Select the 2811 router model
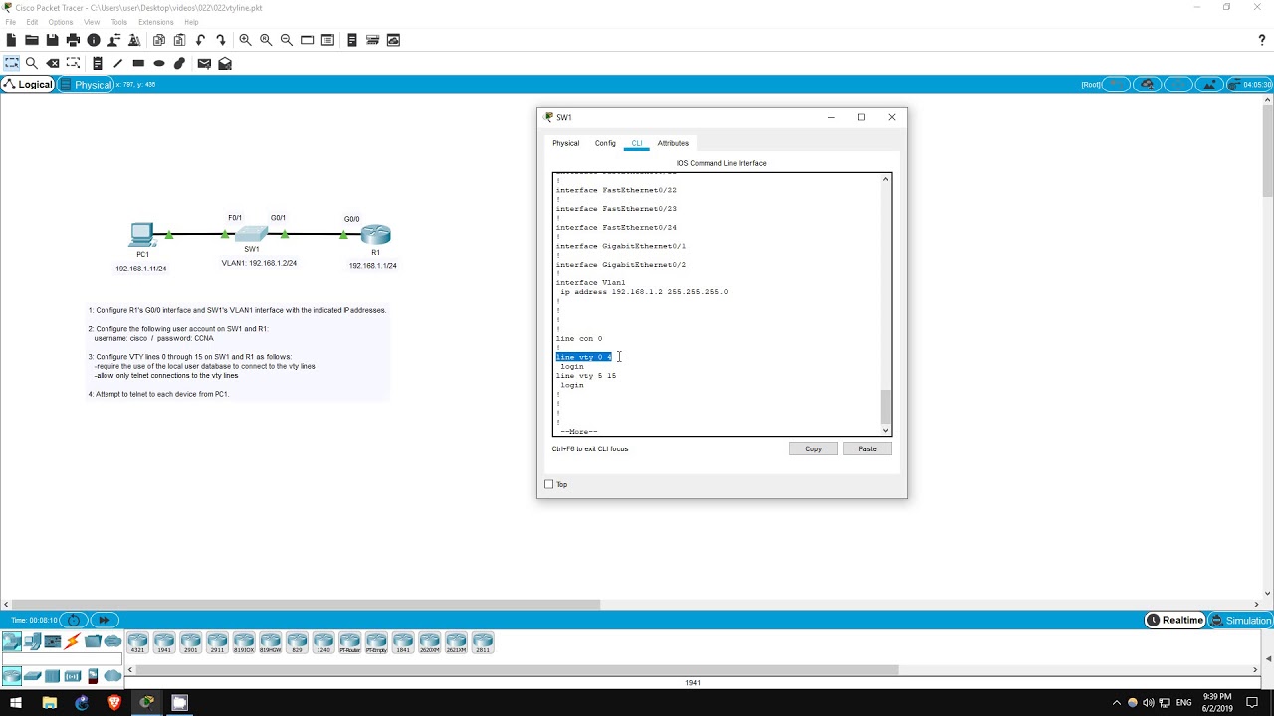 coord(483,642)
